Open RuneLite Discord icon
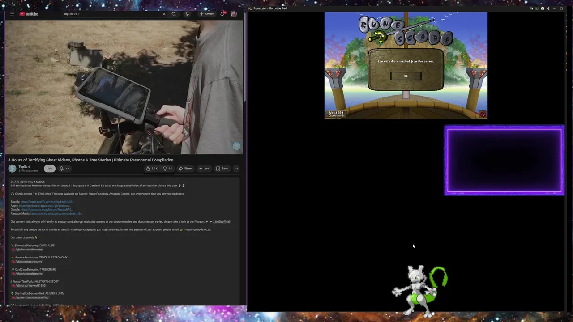Viewport: 573px width, 322px height. pos(531,8)
